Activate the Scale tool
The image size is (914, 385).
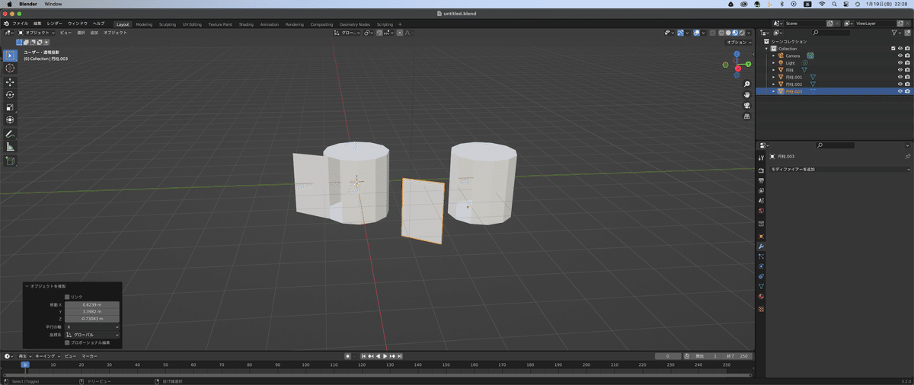point(10,107)
